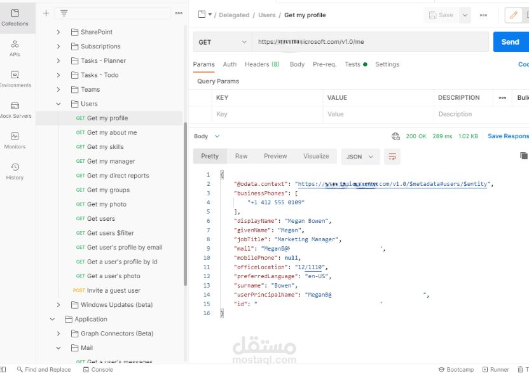Viewport: 529px width, 373px height.
Task: Click the Key query param field
Action: (x=267, y=114)
